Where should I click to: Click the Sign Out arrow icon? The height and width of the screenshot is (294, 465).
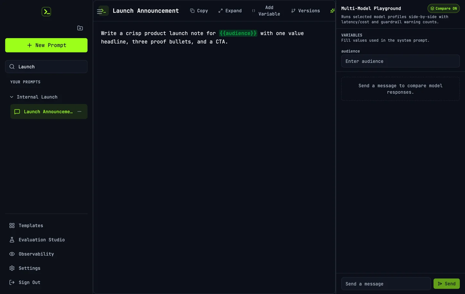[x=12, y=282]
